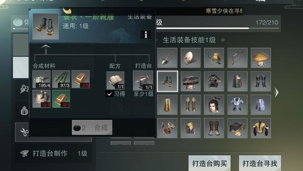The width and height of the screenshot is (303, 171).
Task: Click the 打造台寻找 button
Action: 260,163
